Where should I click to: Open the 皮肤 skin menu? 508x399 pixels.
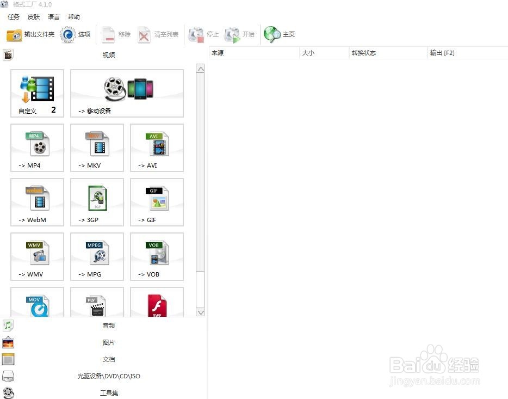[34, 17]
